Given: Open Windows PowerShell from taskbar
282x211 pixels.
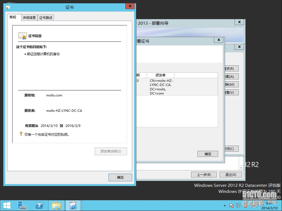Looking at the screenshot, I should pyautogui.click(x=39, y=206).
